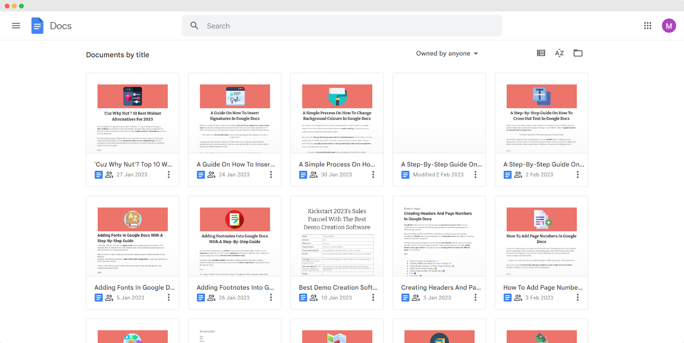
Task: Focus the Search input field
Action: pyautogui.click(x=342, y=26)
